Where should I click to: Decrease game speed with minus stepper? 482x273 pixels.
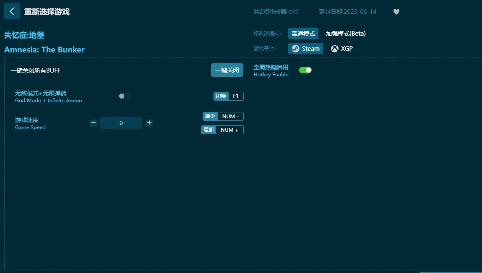click(x=94, y=123)
